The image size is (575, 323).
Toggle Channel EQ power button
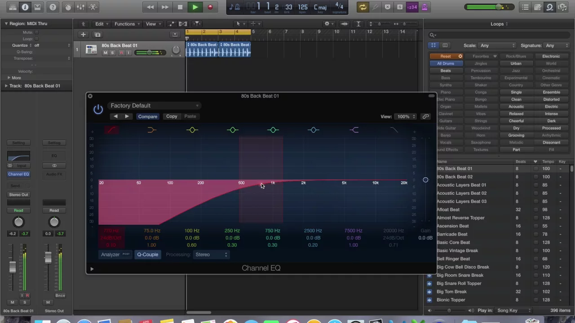coord(98,109)
